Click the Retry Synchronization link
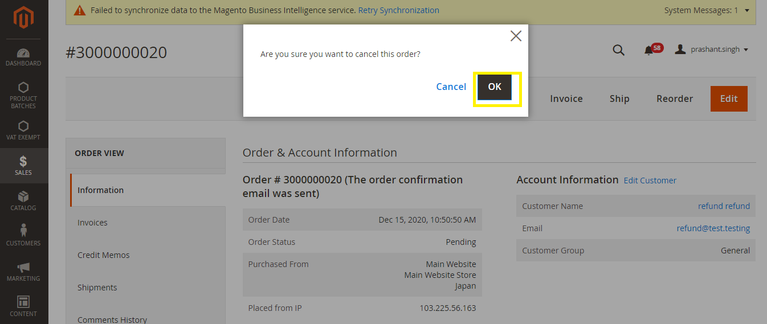Image resolution: width=767 pixels, height=324 pixels. [x=398, y=10]
